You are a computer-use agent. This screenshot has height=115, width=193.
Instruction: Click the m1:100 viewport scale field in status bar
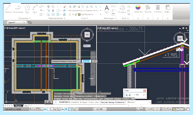(x=99, y=109)
